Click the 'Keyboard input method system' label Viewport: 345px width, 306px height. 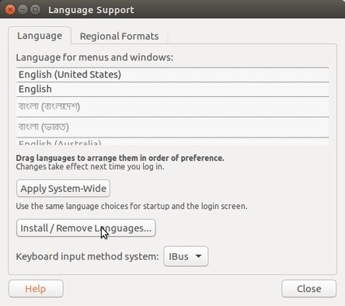click(x=87, y=256)
